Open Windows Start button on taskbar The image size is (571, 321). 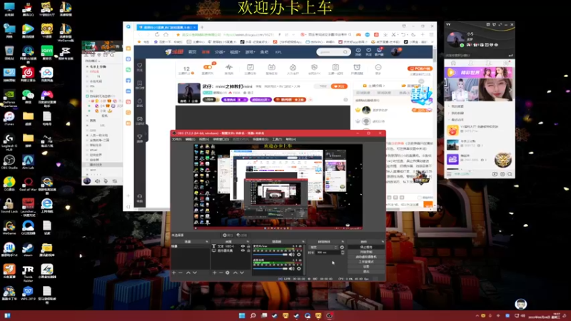242,315
